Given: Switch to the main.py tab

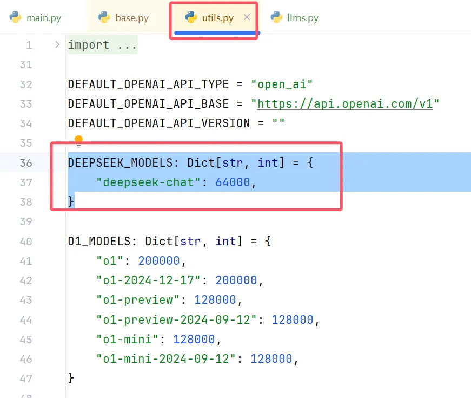Looking at the screenshot, I should (x=36, y=18).
